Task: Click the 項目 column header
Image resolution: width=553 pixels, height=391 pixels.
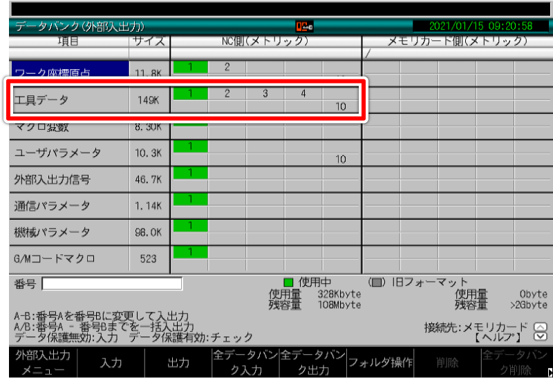Action: [68, 41]
